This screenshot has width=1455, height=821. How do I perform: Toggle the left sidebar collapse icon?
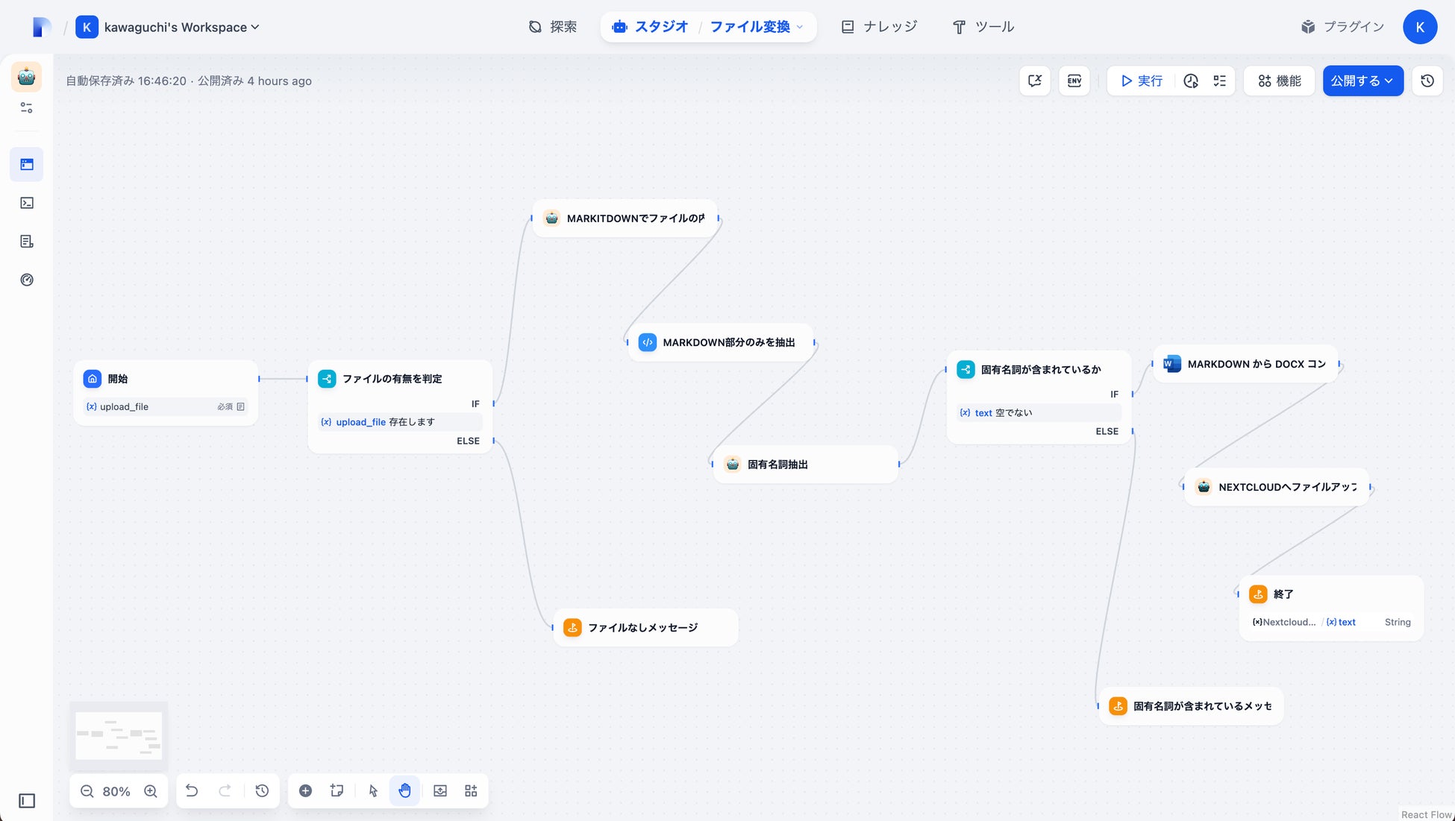point(27,801)
